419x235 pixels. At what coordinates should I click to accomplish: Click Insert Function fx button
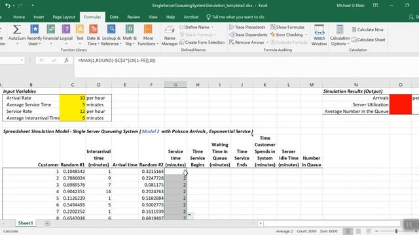(67, 61)
